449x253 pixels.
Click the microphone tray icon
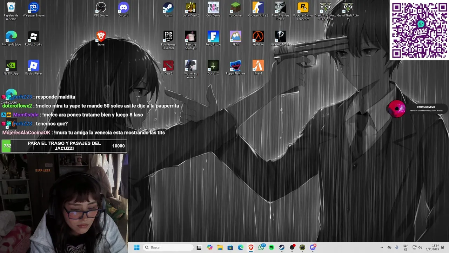397,247
